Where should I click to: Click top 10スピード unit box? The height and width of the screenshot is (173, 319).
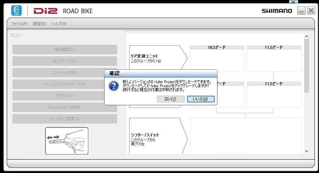click(x=217, y=58)
